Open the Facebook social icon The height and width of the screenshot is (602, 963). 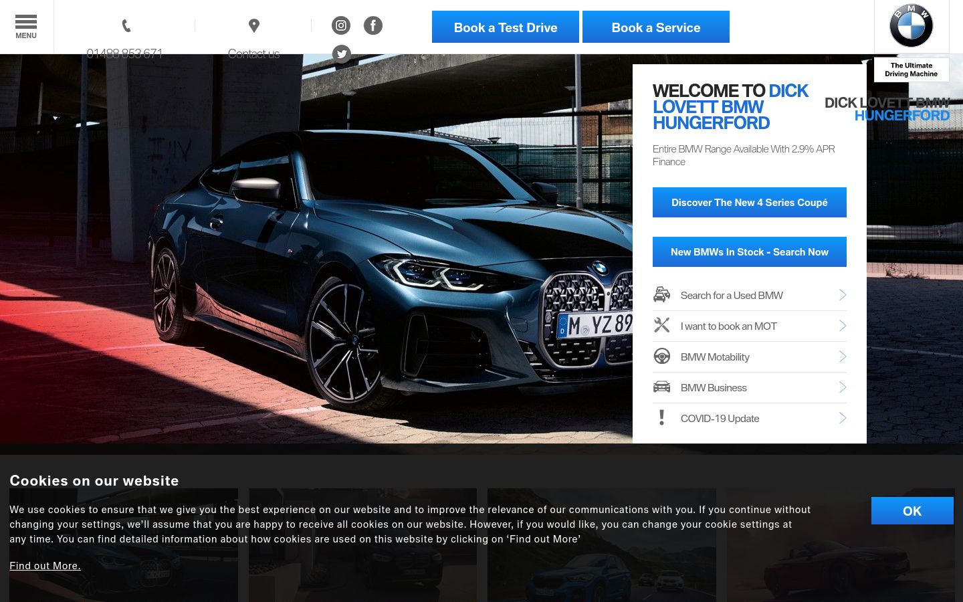[x=373, y=25]
